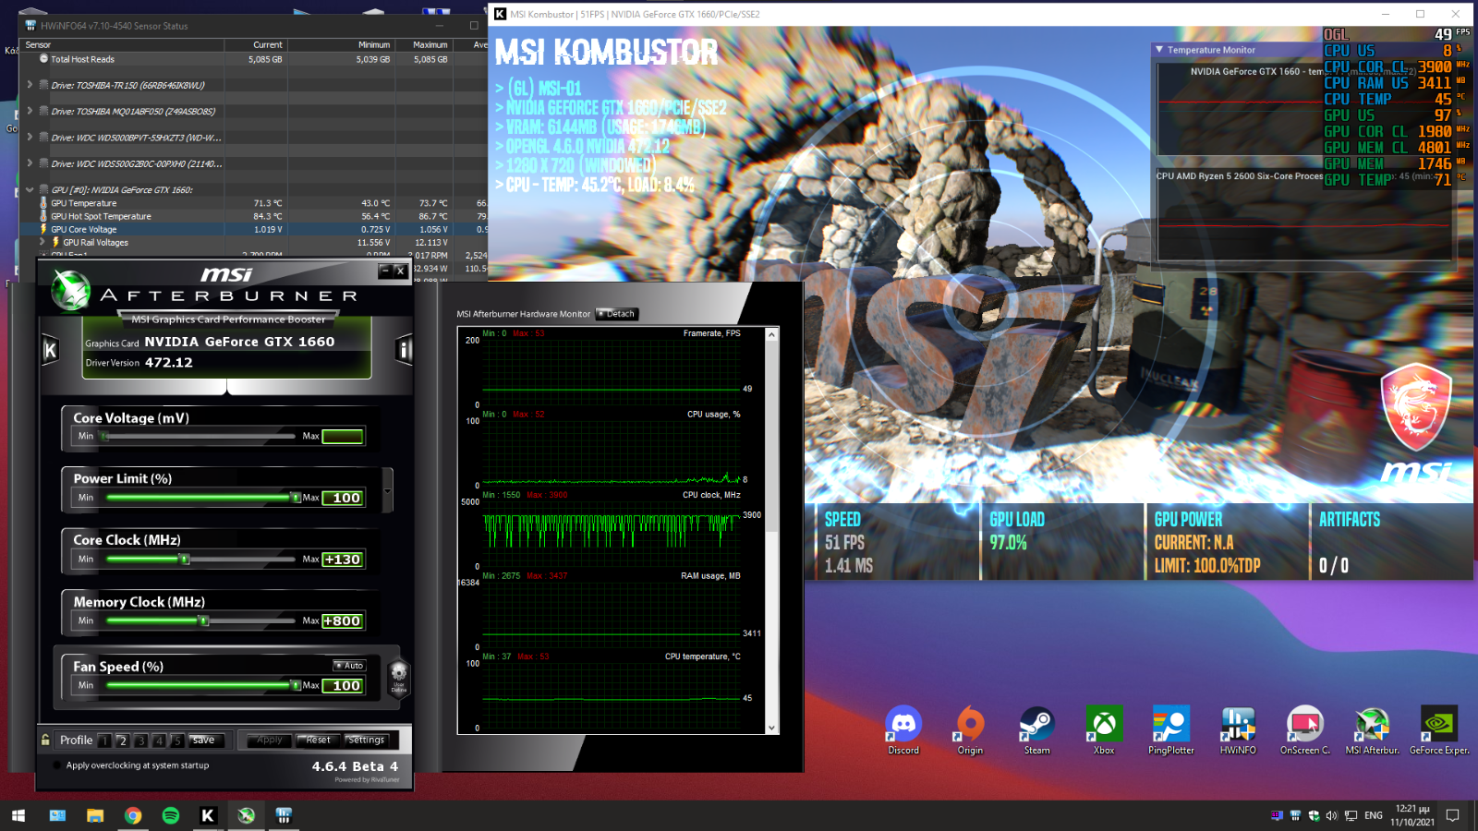Screen dimensions: 1478x831
Task: Open the User Define fan gear icon
Action: (x=398, y=676)
